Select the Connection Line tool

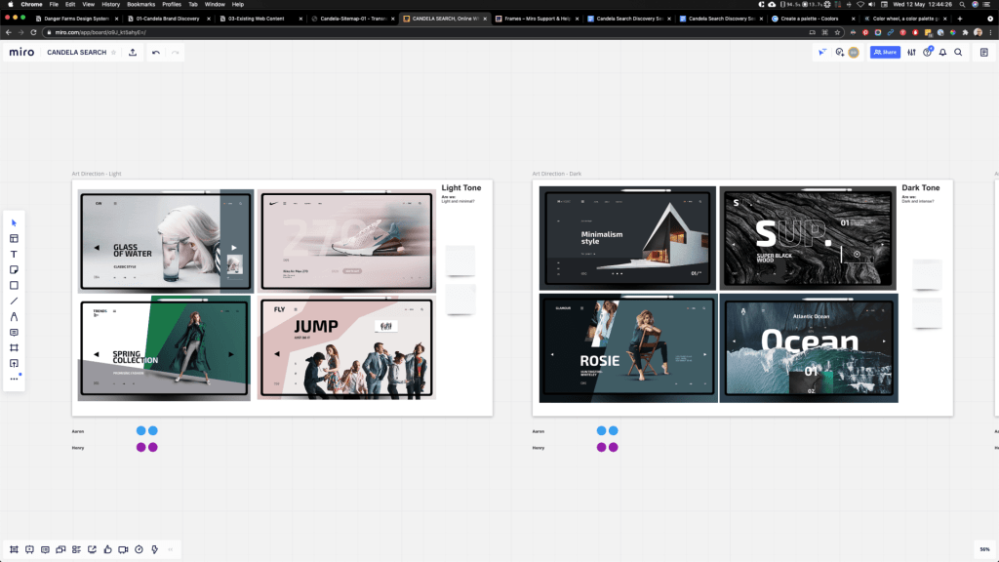14,301
